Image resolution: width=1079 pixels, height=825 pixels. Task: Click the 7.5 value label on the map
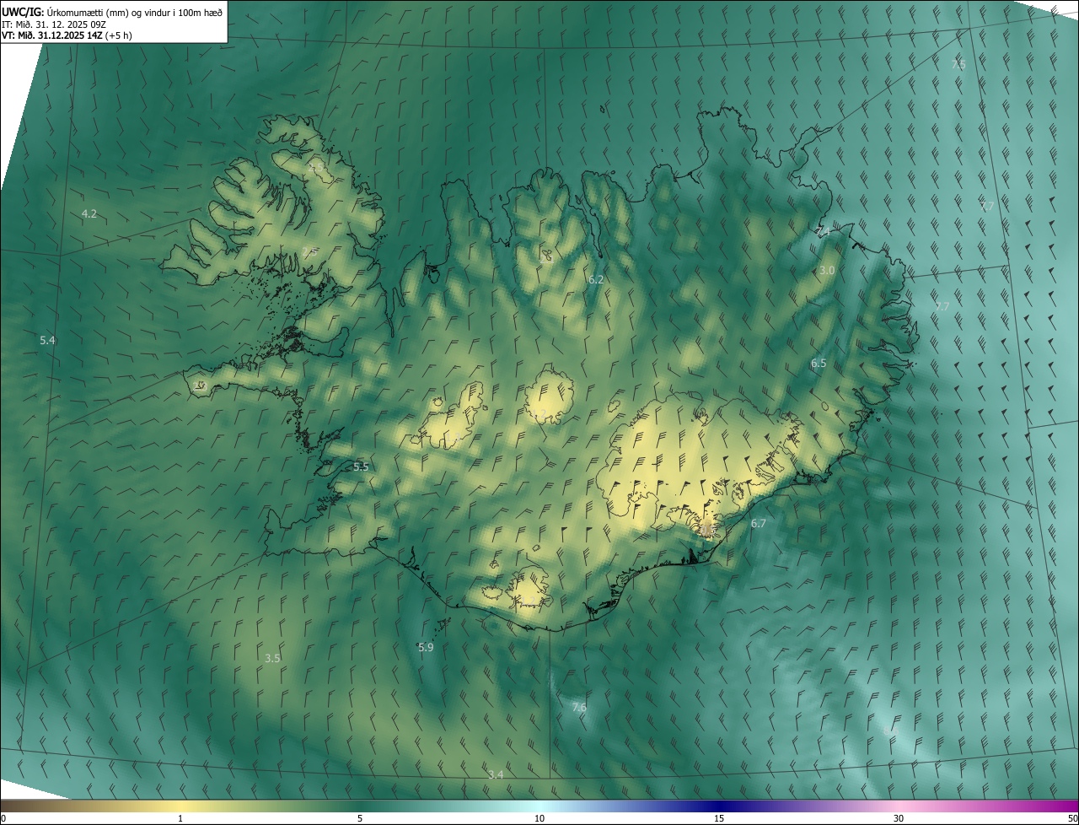(958, 64)
